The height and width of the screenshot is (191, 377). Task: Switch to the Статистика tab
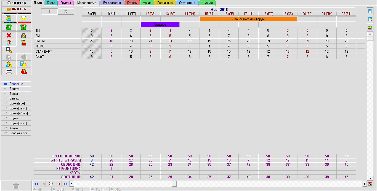tap(187, 3)
